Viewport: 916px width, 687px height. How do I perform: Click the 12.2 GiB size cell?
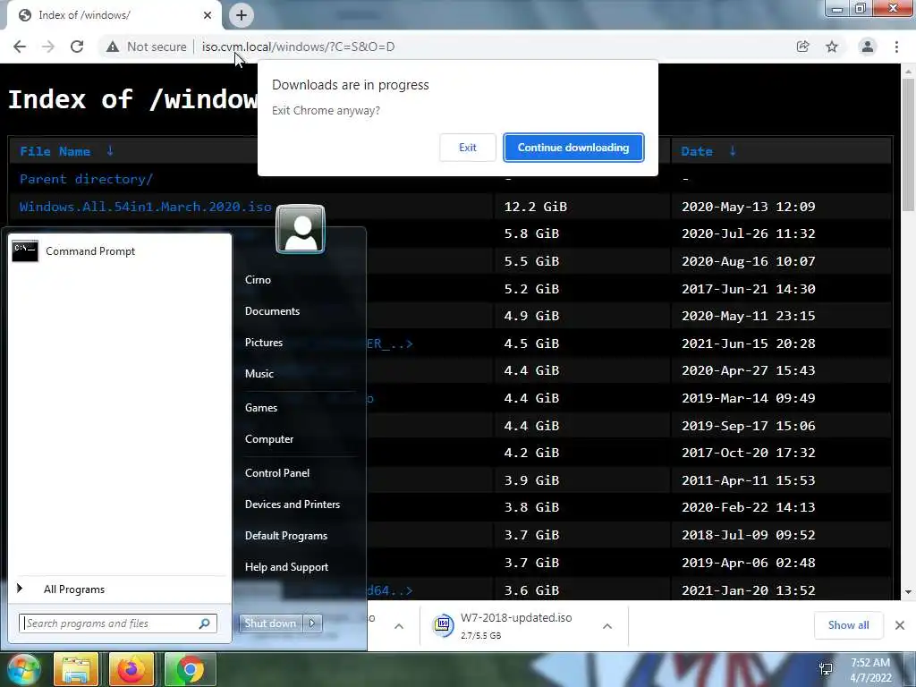coord(536,207)
